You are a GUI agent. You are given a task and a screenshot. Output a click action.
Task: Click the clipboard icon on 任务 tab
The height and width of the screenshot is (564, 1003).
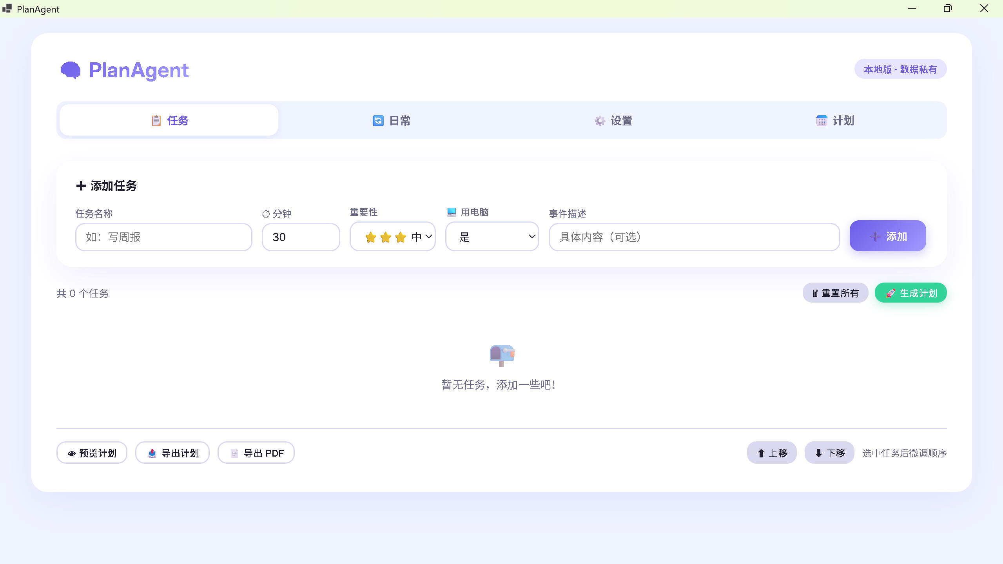[156, 121]
